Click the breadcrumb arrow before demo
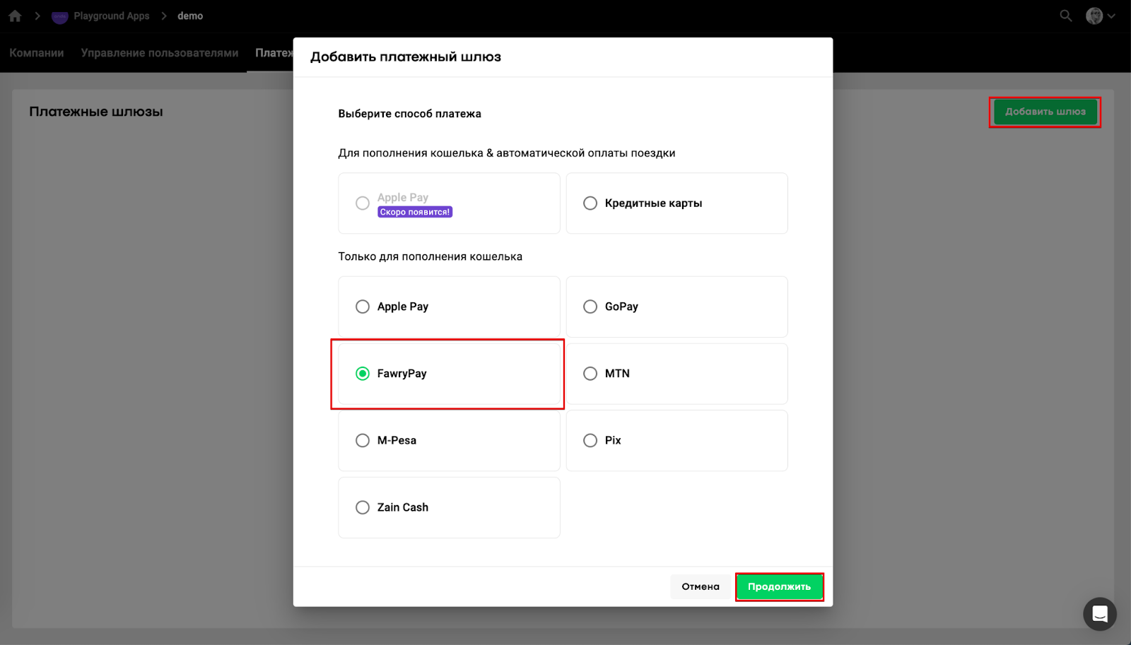This screenshot has width=1131, height=645. pyautogui.click(x=163, y=16)
